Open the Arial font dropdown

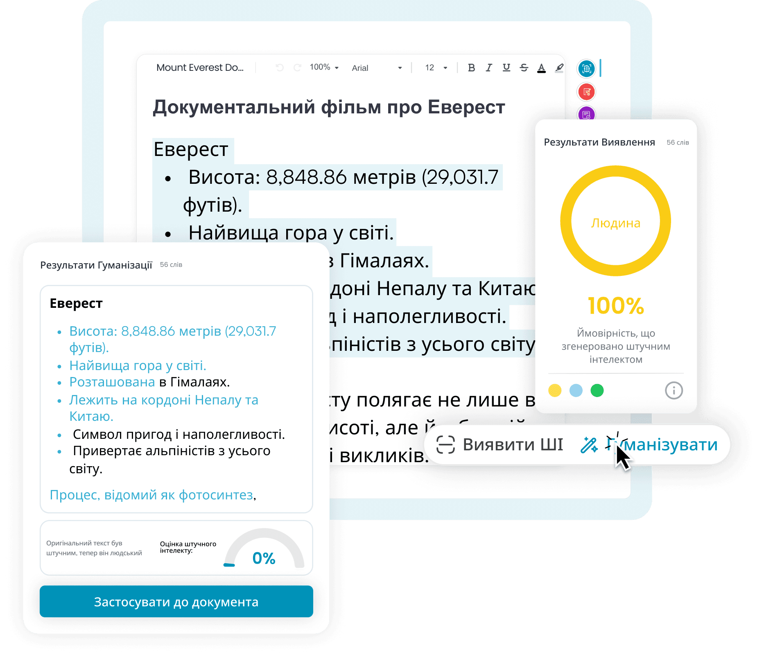point(377,68)
